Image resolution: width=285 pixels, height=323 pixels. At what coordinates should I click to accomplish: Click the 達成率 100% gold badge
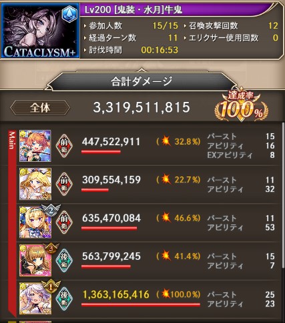point(242,107)
